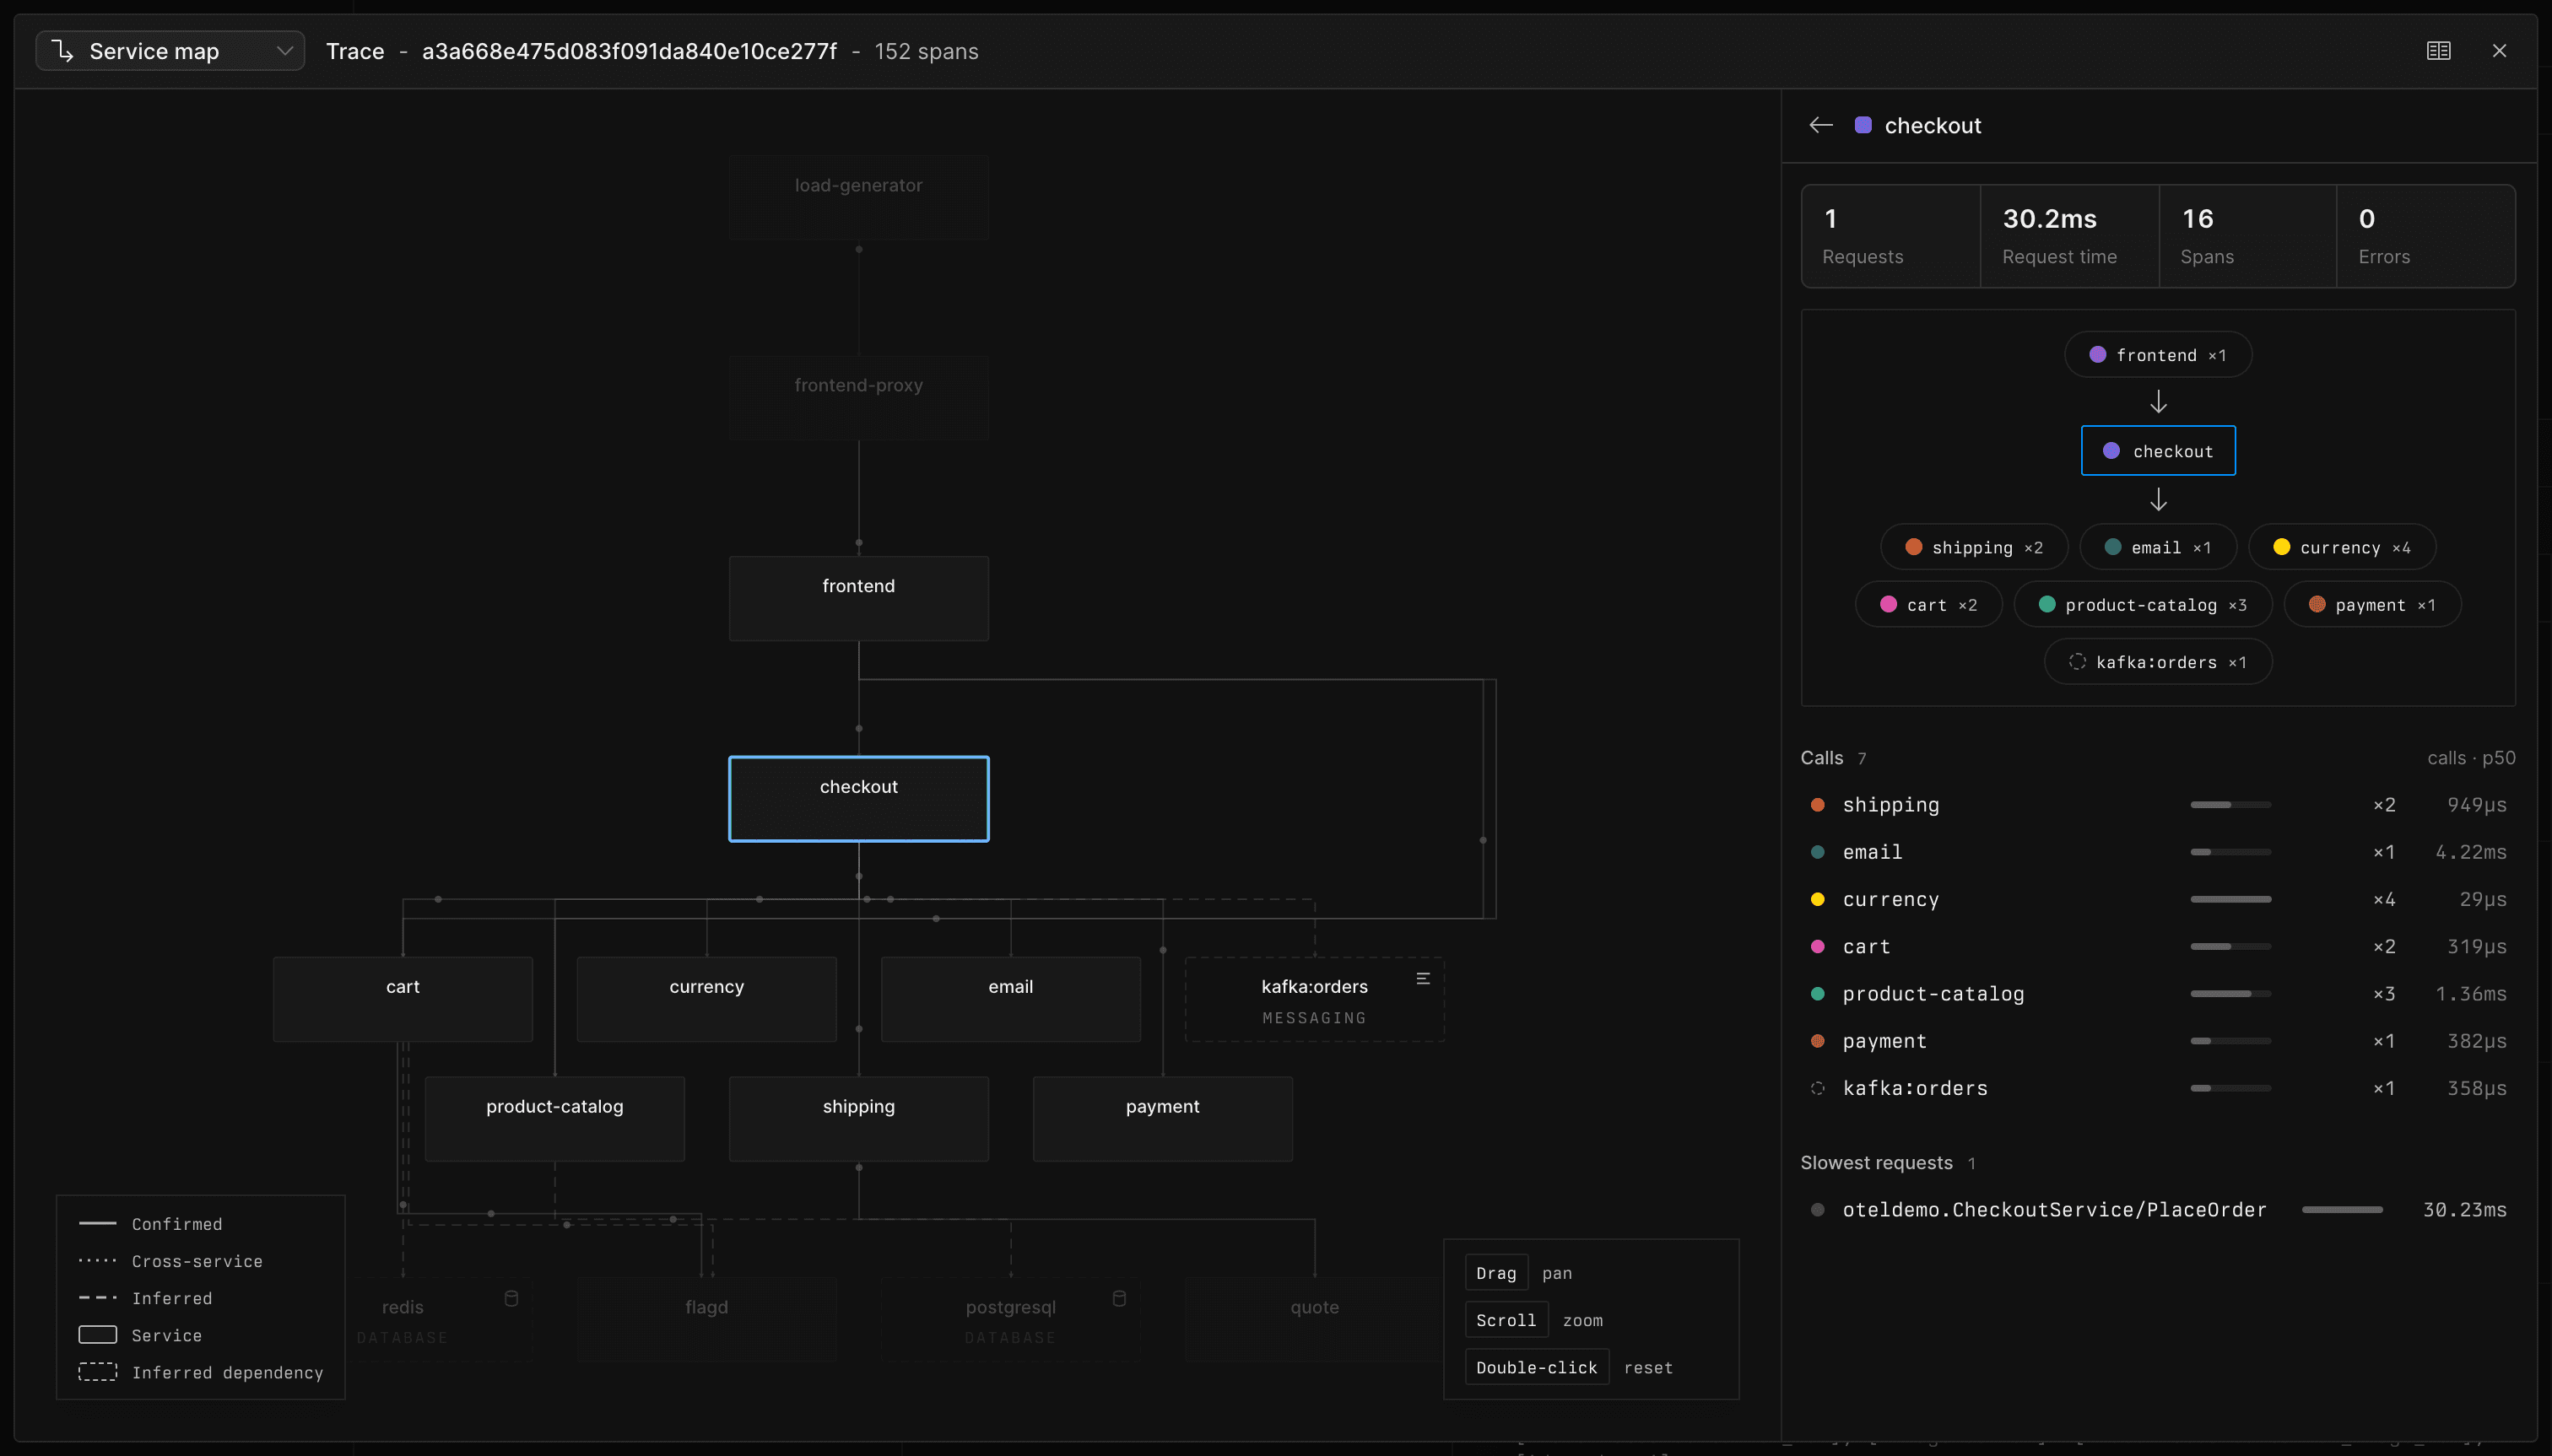Select the email ×1 chip
This screenshot has height=1456, width=2552.
[x=2158, y=547]
